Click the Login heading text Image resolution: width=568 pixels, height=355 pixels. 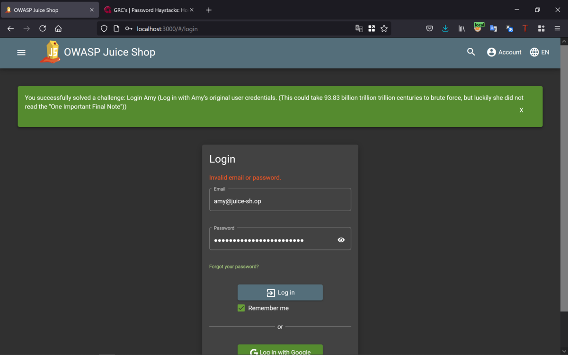click(x=222, y=159)
